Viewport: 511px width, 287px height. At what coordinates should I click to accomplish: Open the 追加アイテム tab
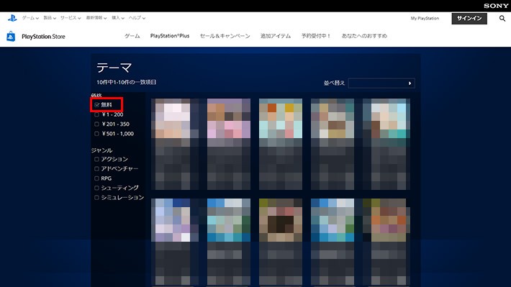[276, 36]
